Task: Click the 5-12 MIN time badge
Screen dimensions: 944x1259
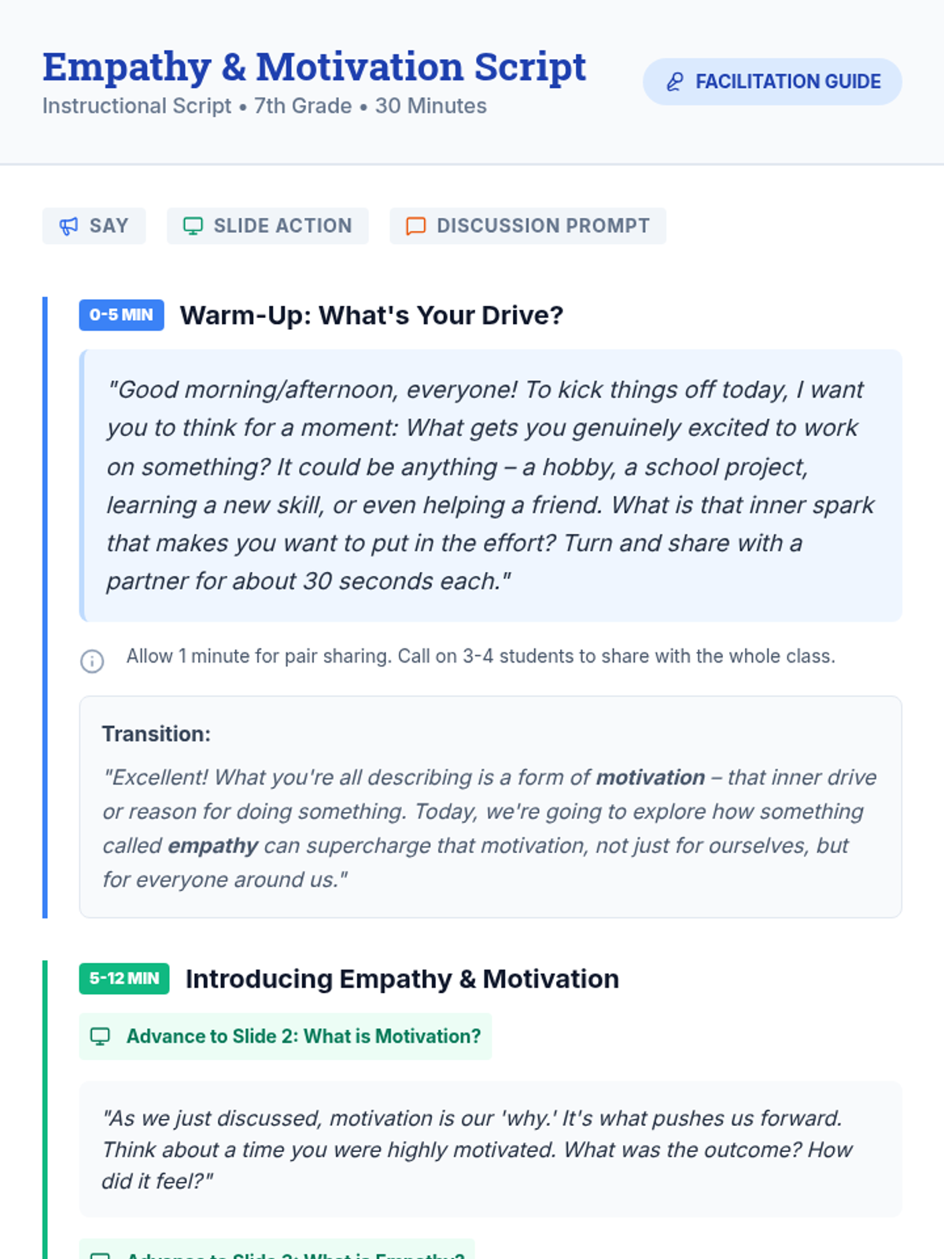Action: [x=124, y=978]
